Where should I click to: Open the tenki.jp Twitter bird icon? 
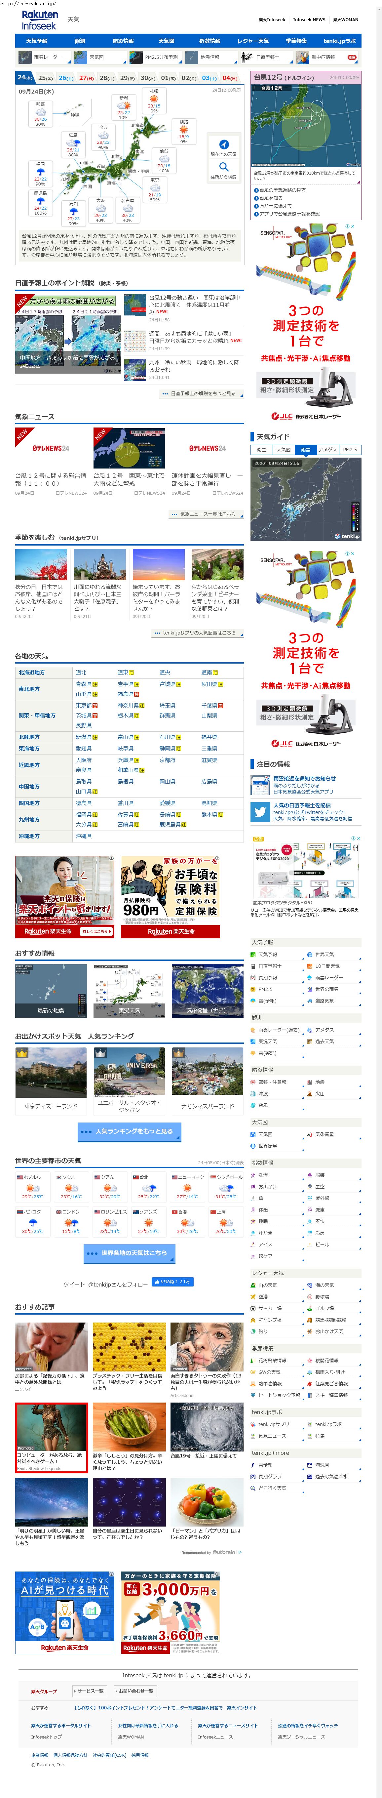261,811
